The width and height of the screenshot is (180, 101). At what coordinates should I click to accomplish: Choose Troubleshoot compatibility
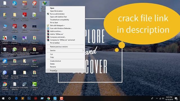click(65, 20)
